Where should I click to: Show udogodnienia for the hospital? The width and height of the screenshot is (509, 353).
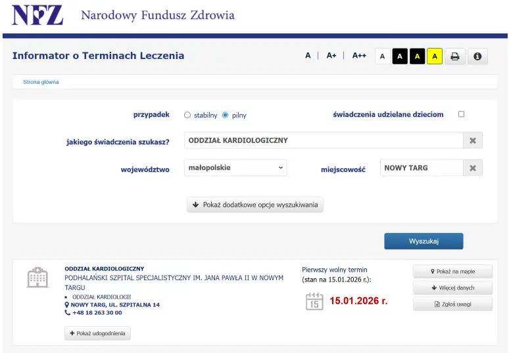coord(97,333)
